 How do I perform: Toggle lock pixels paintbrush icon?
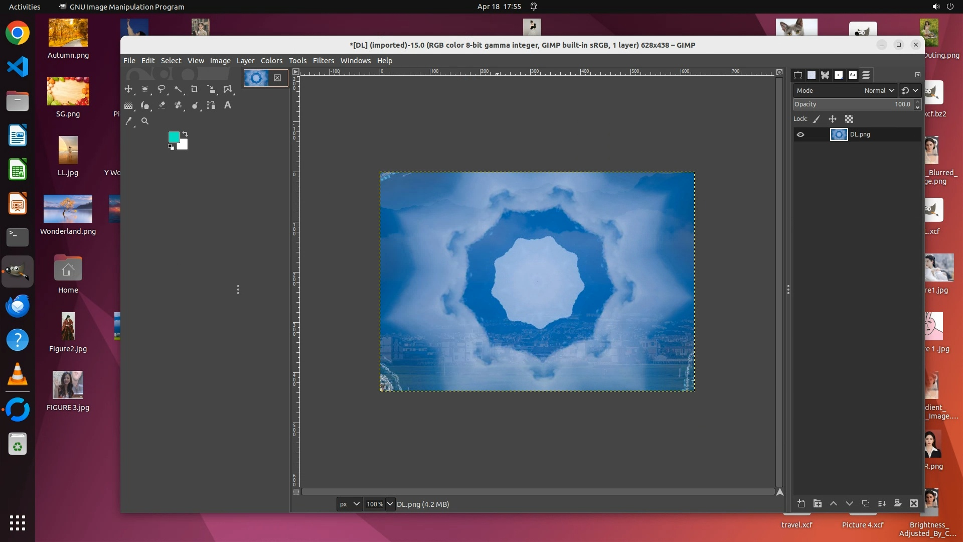(817, 119)
